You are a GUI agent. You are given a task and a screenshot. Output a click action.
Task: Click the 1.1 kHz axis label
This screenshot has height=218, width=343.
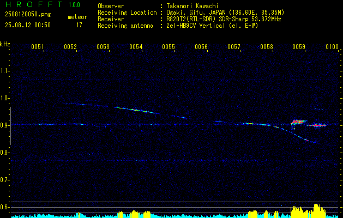click(5, 71)
